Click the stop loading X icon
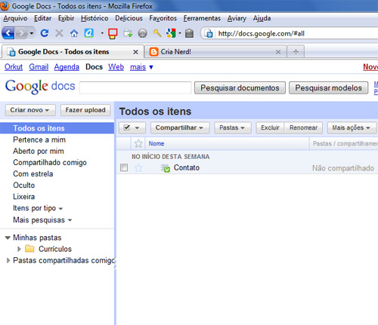This screenshot has width=378, height=325. point(59,33)
